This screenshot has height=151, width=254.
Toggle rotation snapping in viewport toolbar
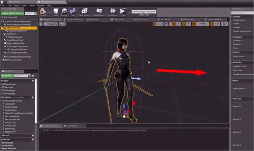(184, 24)
